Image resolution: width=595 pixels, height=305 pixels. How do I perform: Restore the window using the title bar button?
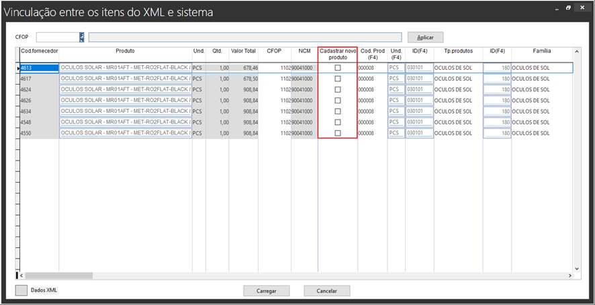[568, 8]
